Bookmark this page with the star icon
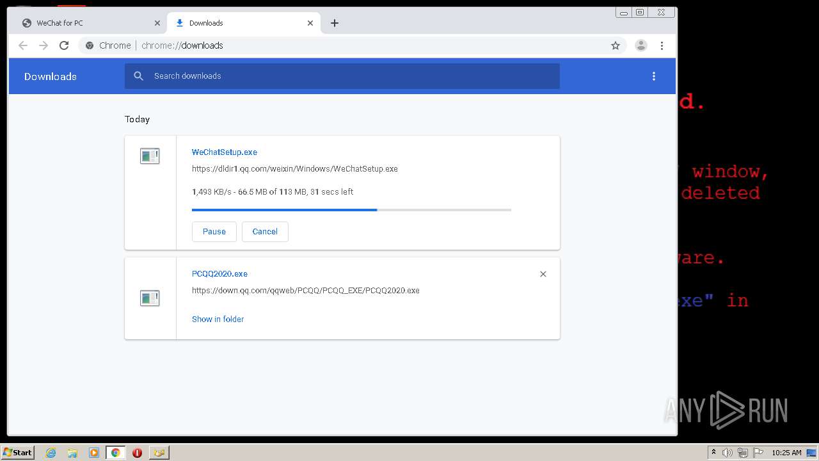 click(x=616, y=45)
